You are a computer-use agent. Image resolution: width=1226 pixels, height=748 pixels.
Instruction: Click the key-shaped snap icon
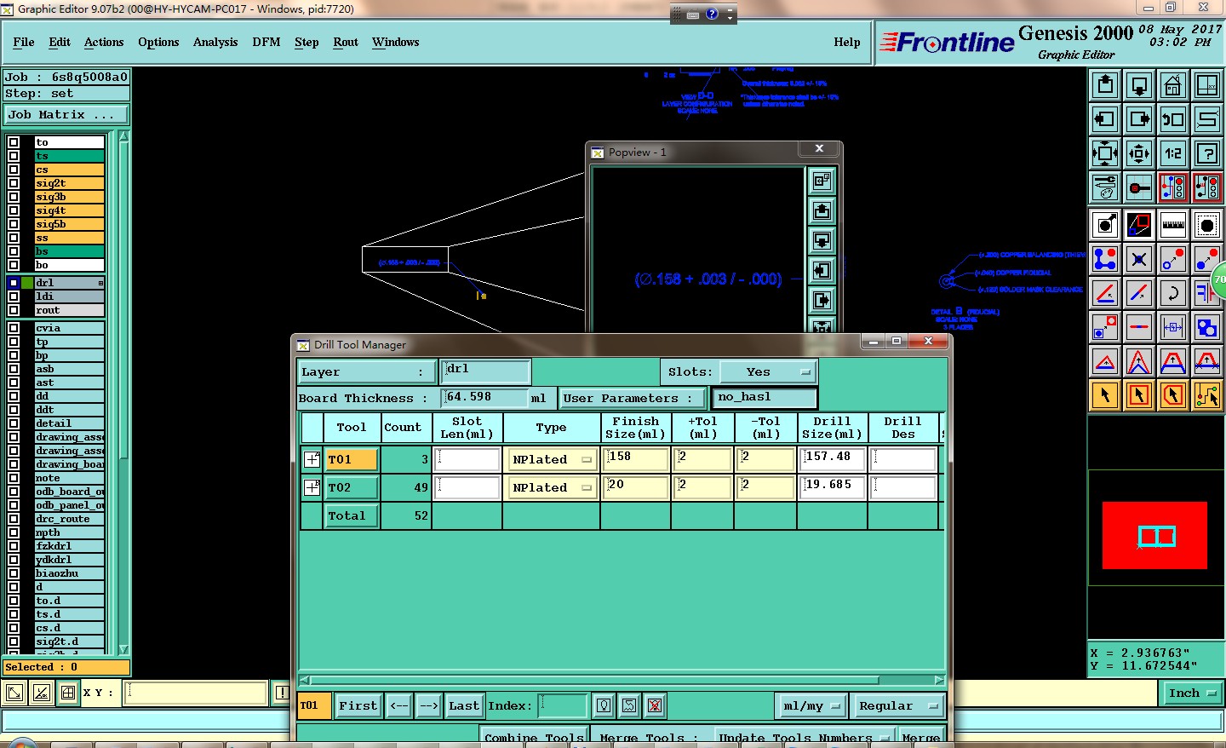coord(1139,187)
